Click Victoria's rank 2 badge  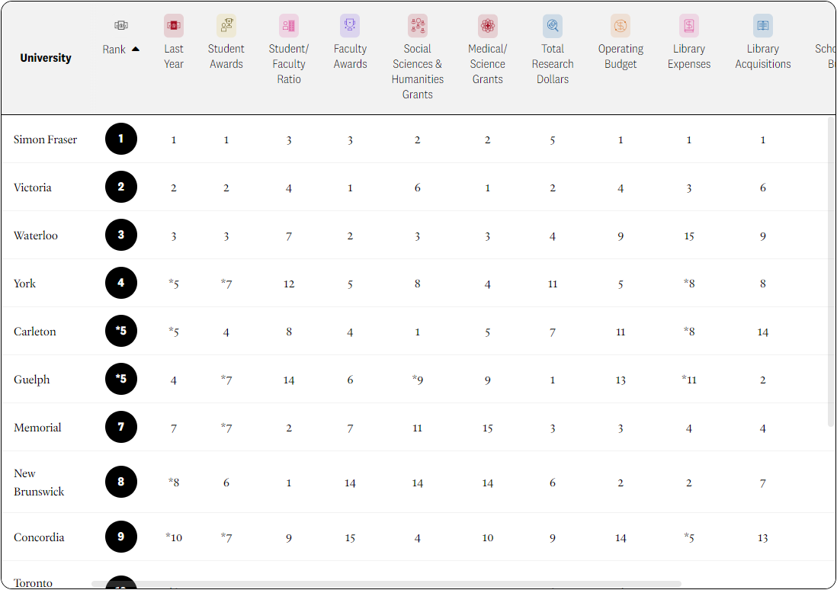pyautogui.click(x=121, y=187)
